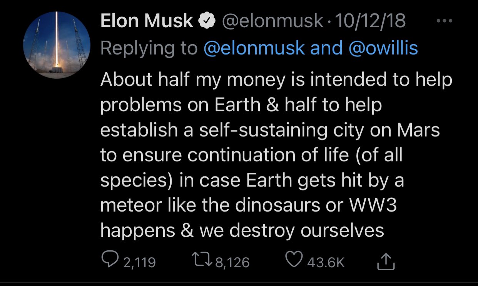The image size is (478, 286).
Task: Click the "Replying to" label text
Action: [x=149, y=48]
